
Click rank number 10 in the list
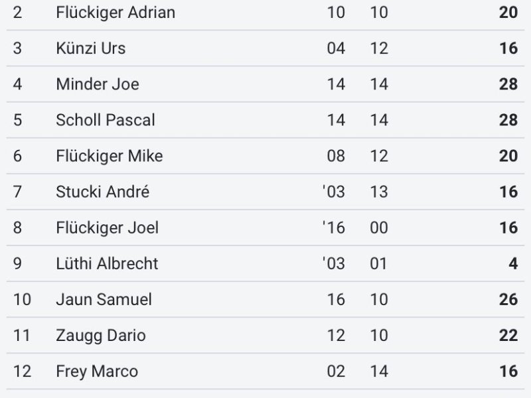click(22, 300)
